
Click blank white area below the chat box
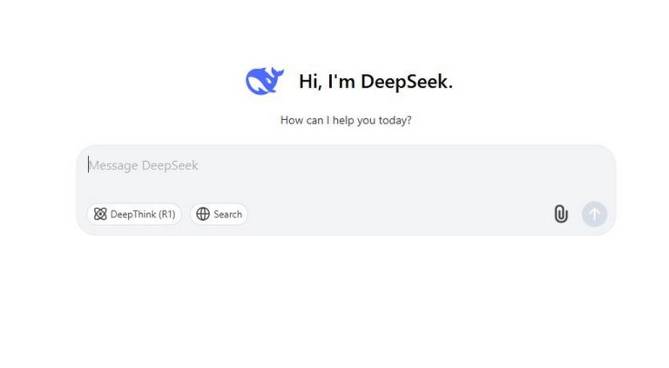pyautogui.click(x=346, y=298)
